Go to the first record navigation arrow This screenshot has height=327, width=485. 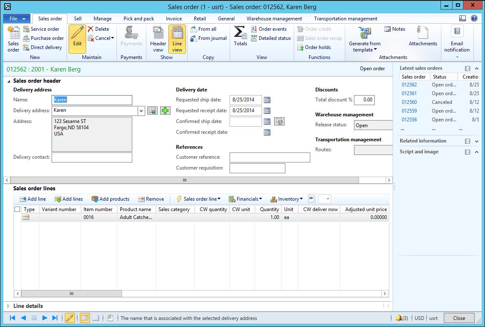click(x=12, y=318)
